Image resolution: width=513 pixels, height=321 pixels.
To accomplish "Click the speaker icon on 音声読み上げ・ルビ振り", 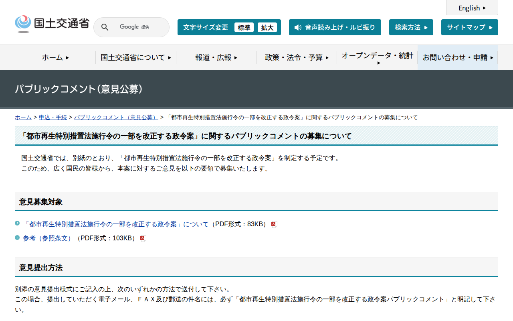I will click(297, 27).
